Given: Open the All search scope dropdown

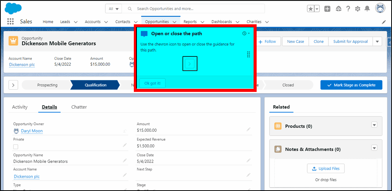Looking at the screenshot, I should [114, 9].
